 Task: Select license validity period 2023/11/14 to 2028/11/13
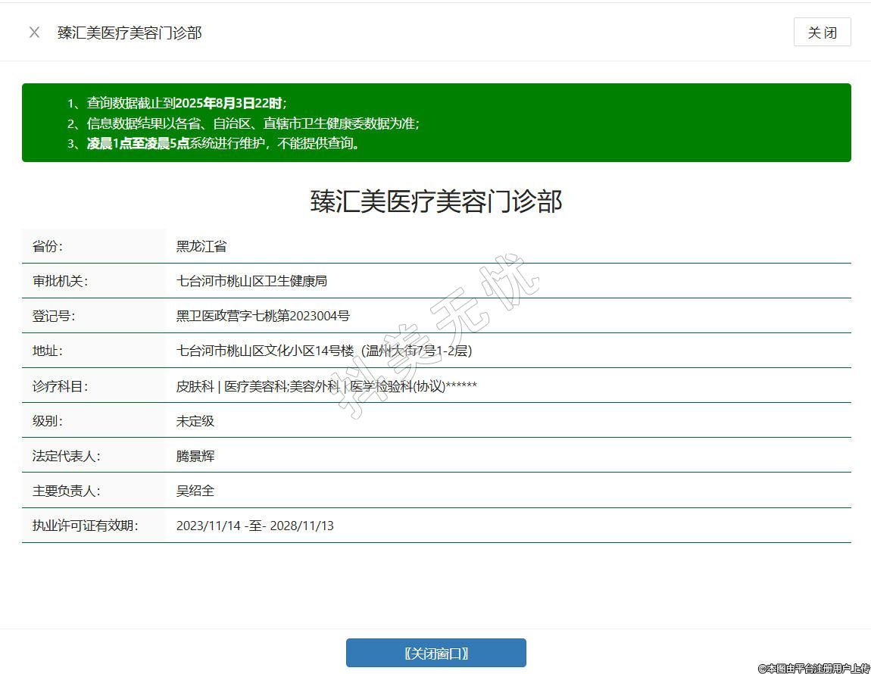point(254,526)
